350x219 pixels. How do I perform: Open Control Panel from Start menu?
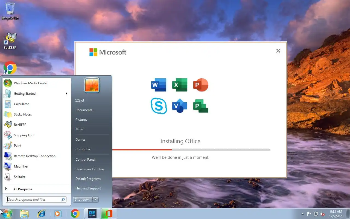(92, 159)
